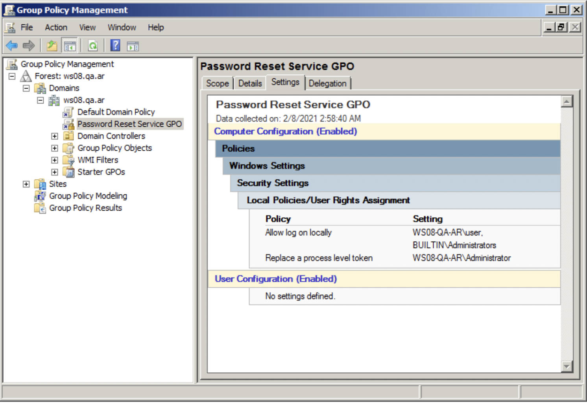The image size is (587, 403).
Task: Minimize the inner MMC child window
Action: (x=549, y=27)
